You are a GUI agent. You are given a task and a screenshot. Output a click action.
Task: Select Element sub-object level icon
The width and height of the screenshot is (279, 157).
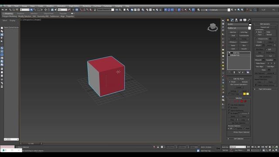point(245,101)
